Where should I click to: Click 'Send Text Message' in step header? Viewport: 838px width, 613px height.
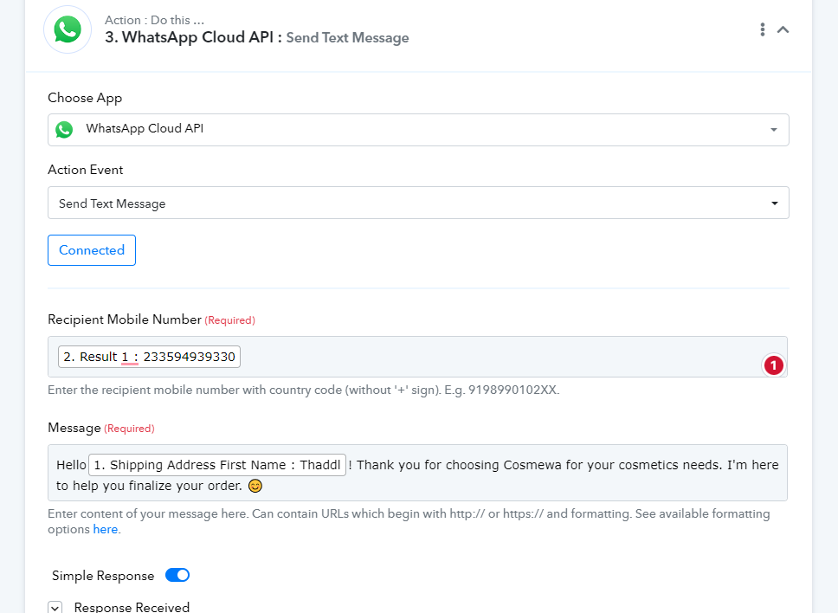(x=347, y=37)
